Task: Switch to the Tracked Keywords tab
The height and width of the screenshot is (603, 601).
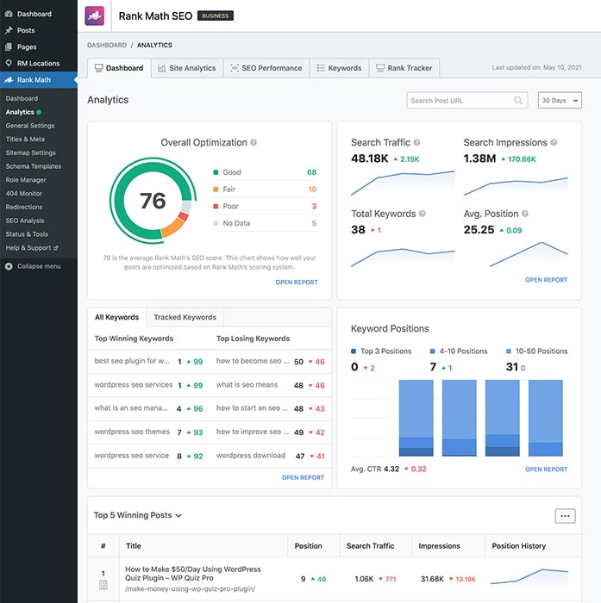Action: pos(185,317)
